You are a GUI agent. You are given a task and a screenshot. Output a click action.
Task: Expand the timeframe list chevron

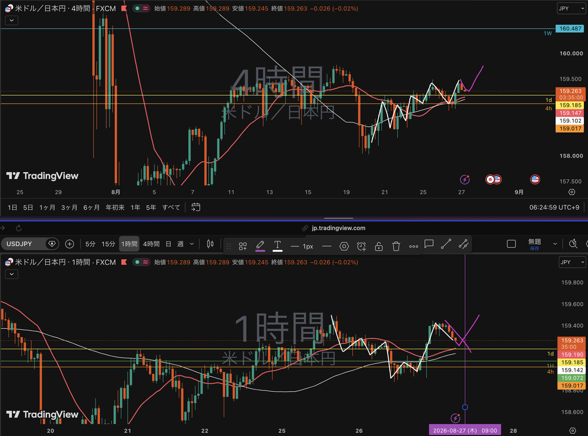[x=192, y=244]
